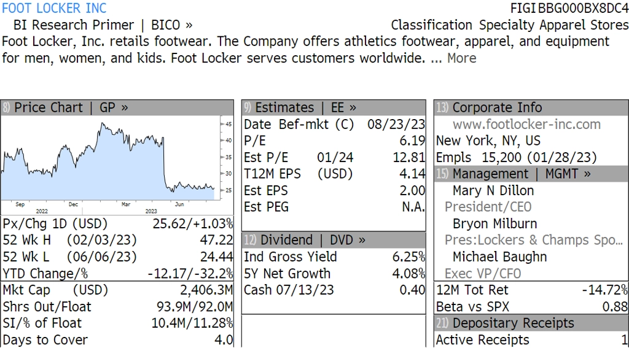This screenshot has width=629, height=348.
Task: Open the Dividend DVD section header
Action: coord(334,240)
